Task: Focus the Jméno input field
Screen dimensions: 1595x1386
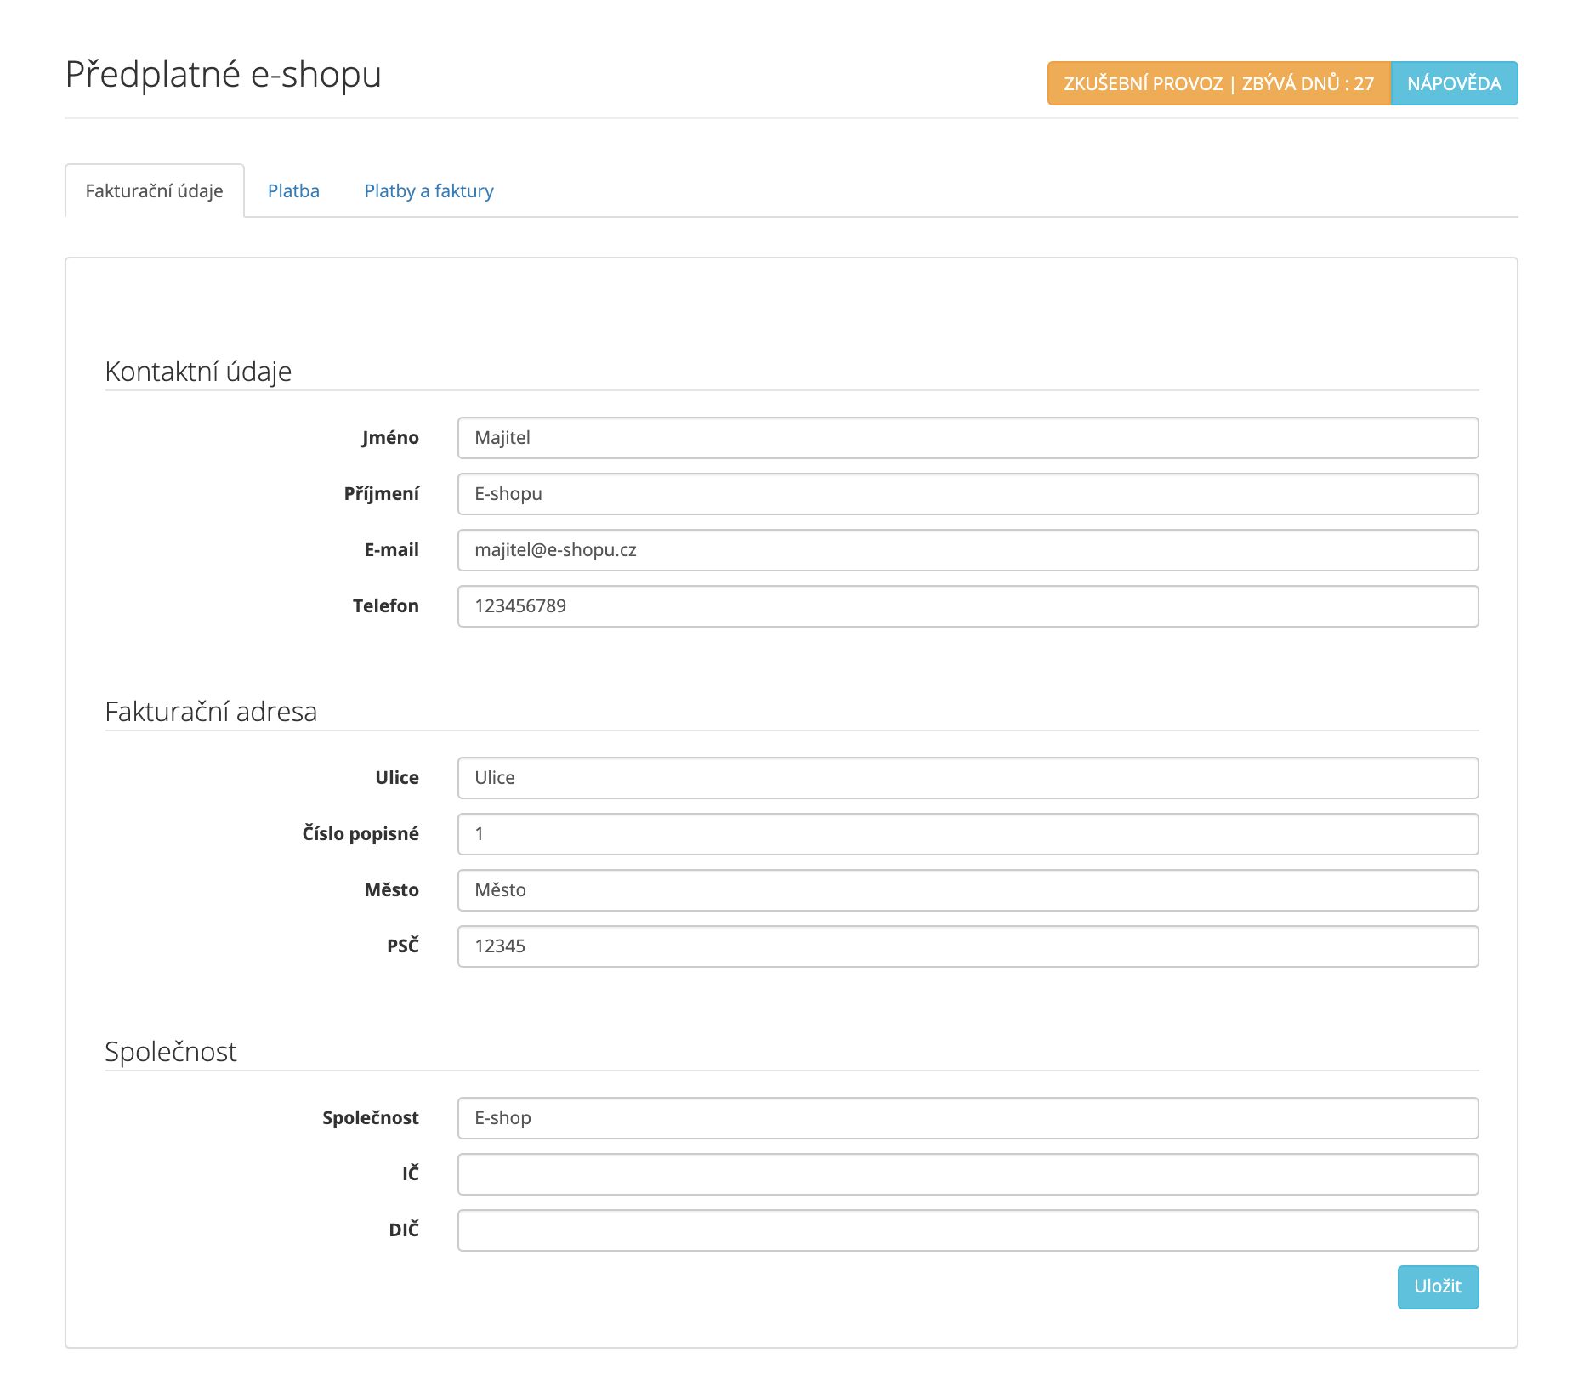Action: [x=968, y=438]
